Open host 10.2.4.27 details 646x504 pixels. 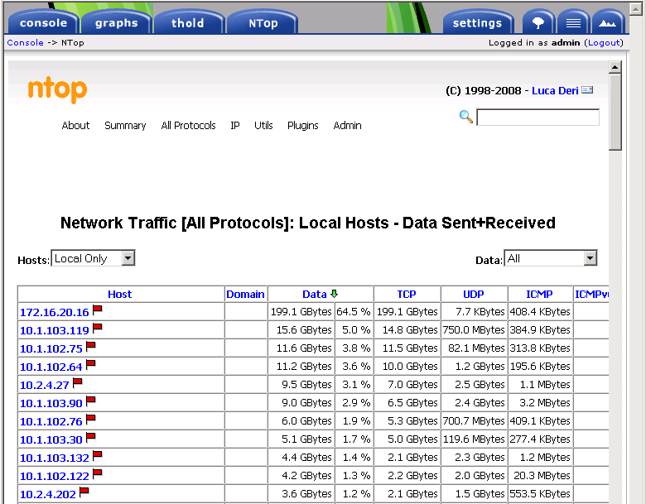click(x=45, y=385)
